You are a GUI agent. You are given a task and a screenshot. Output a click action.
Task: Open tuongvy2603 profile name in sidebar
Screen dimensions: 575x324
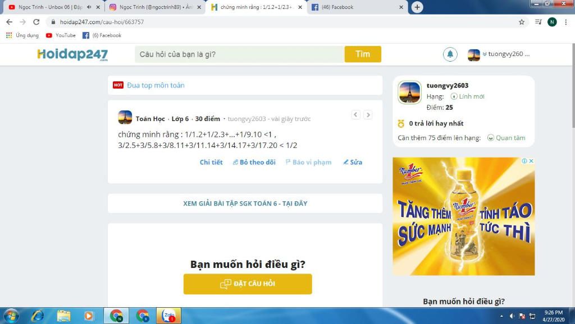pos(448,85)
